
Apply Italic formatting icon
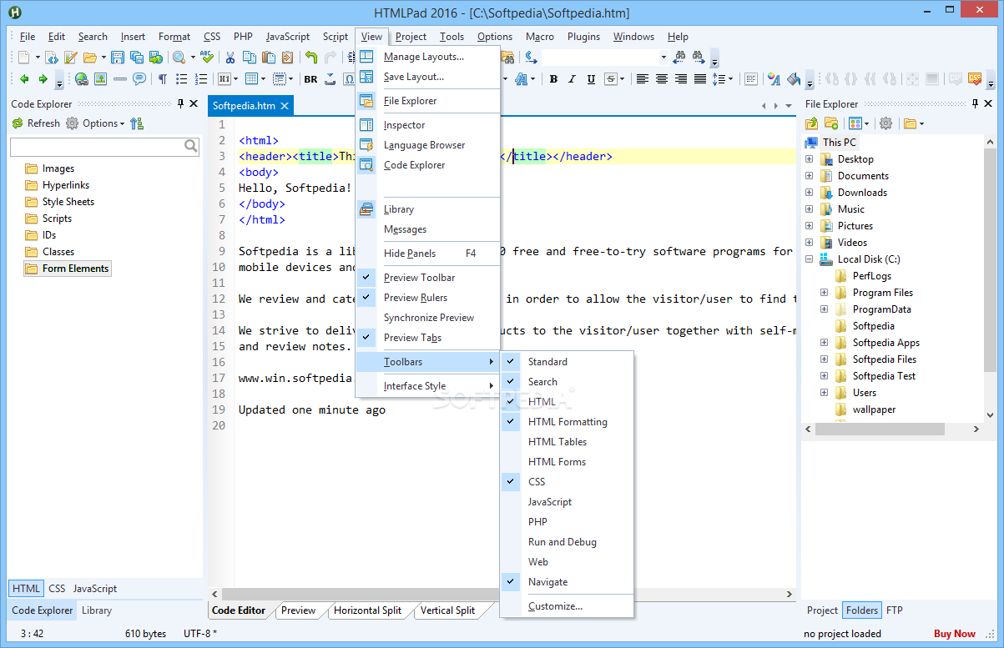click(x=572, y=79)
